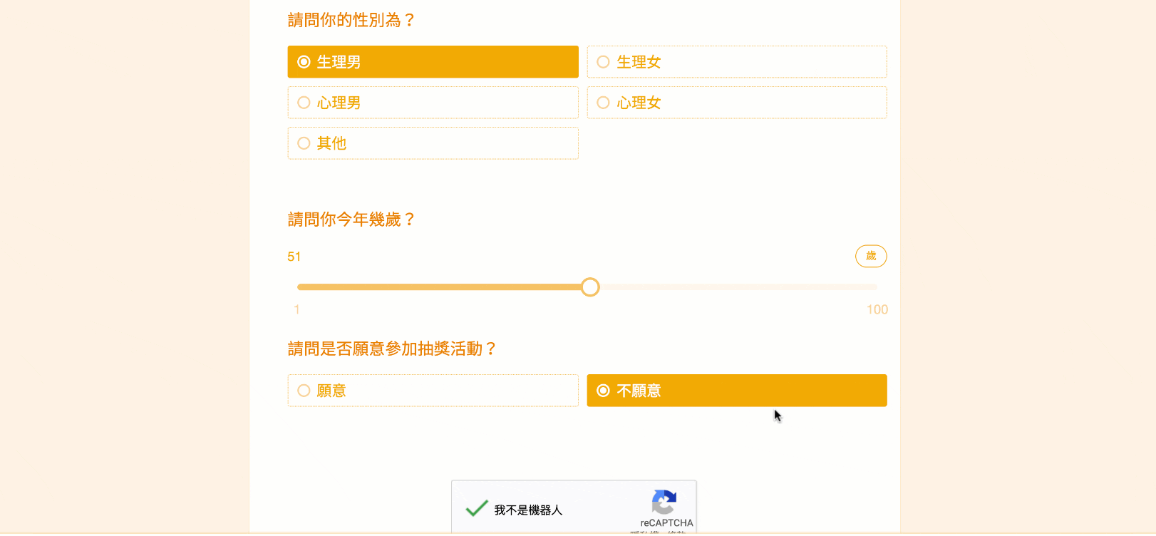The width and height of the screenshot is (1156, 536).
Task: Click the gender question heading 請問你的性別為
Action: coord(351,20)
